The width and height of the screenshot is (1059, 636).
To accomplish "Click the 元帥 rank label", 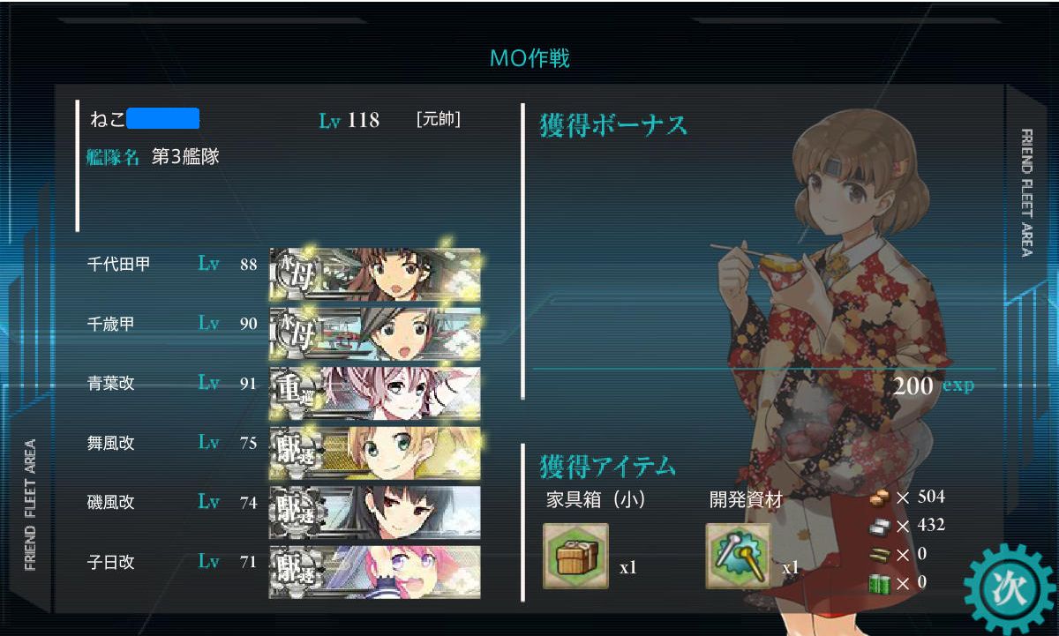I will click(x=438, y=119).
